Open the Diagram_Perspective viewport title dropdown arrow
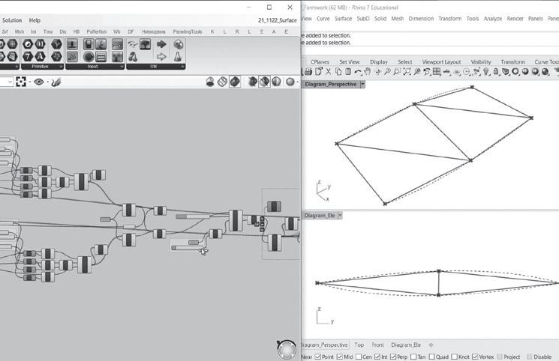The width and height of the screenshot is (559, 361). [362, 85]
